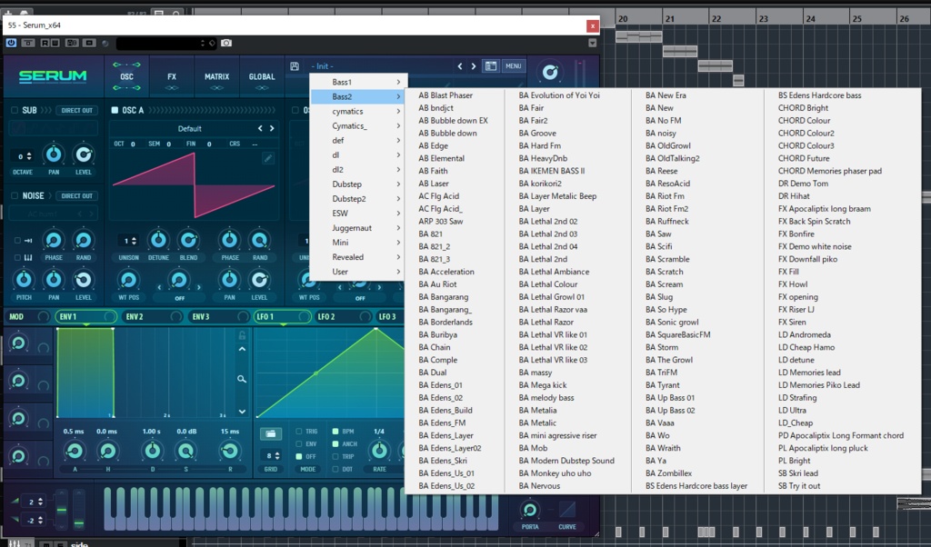Enable Read automation in the plugin toolbar
Screen dimensions: 931x547
pos(44,43)
